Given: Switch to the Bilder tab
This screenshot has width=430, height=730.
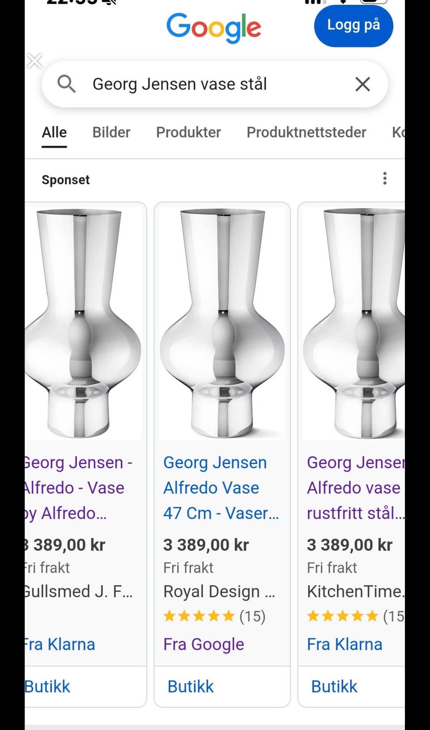Looking at the screenshot, I should pos(111,132).
